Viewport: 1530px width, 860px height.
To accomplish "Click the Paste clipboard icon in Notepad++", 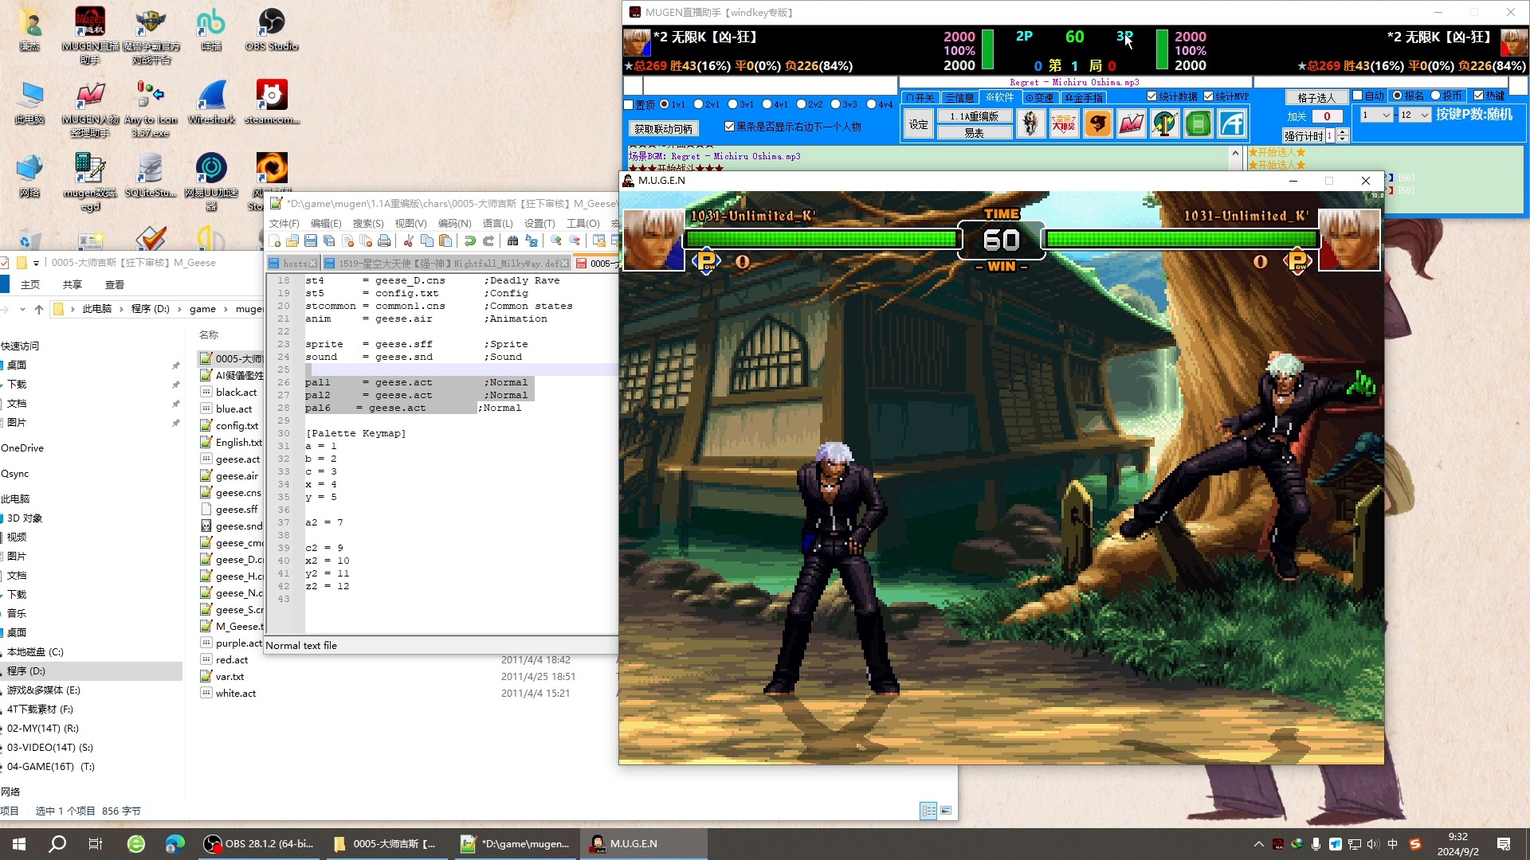I will pyautogui.click(x=445, y=241).
